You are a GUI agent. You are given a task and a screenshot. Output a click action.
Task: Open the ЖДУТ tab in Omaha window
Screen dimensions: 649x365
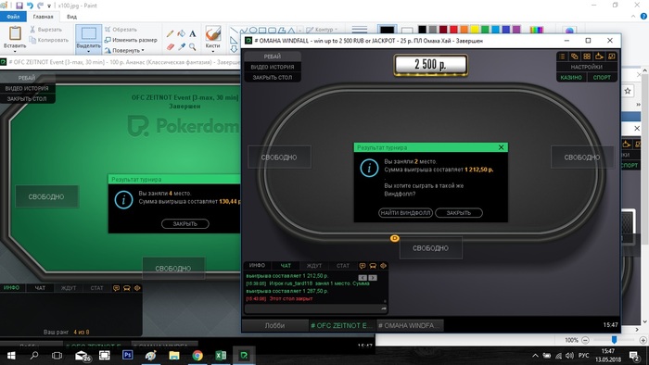[314, 265]
